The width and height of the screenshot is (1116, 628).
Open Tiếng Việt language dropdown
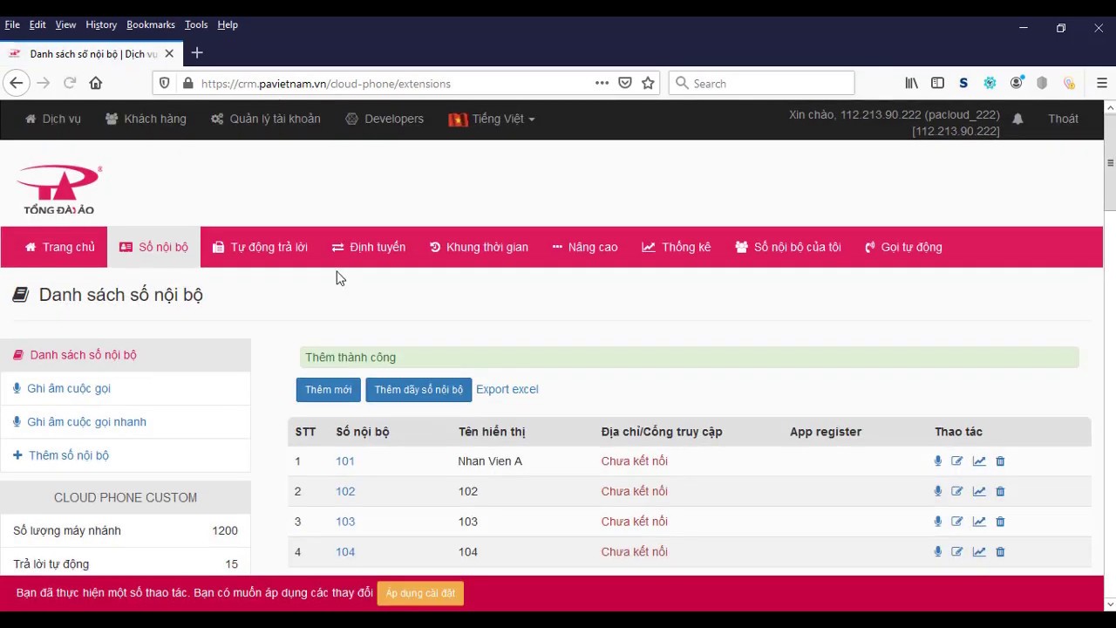pos(492,119)
